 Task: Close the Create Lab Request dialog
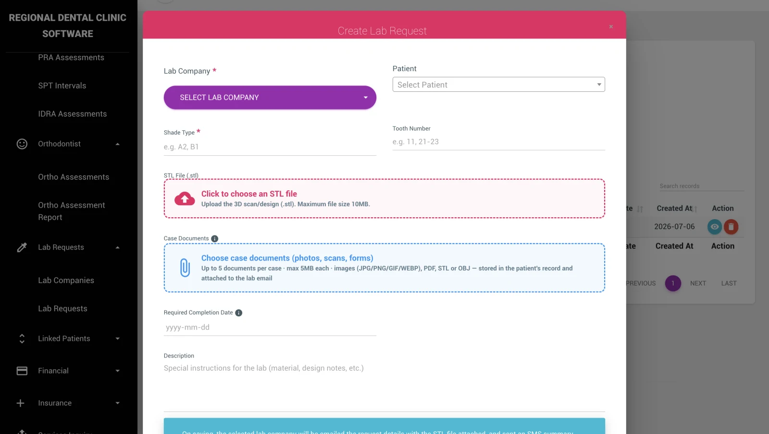611,27
